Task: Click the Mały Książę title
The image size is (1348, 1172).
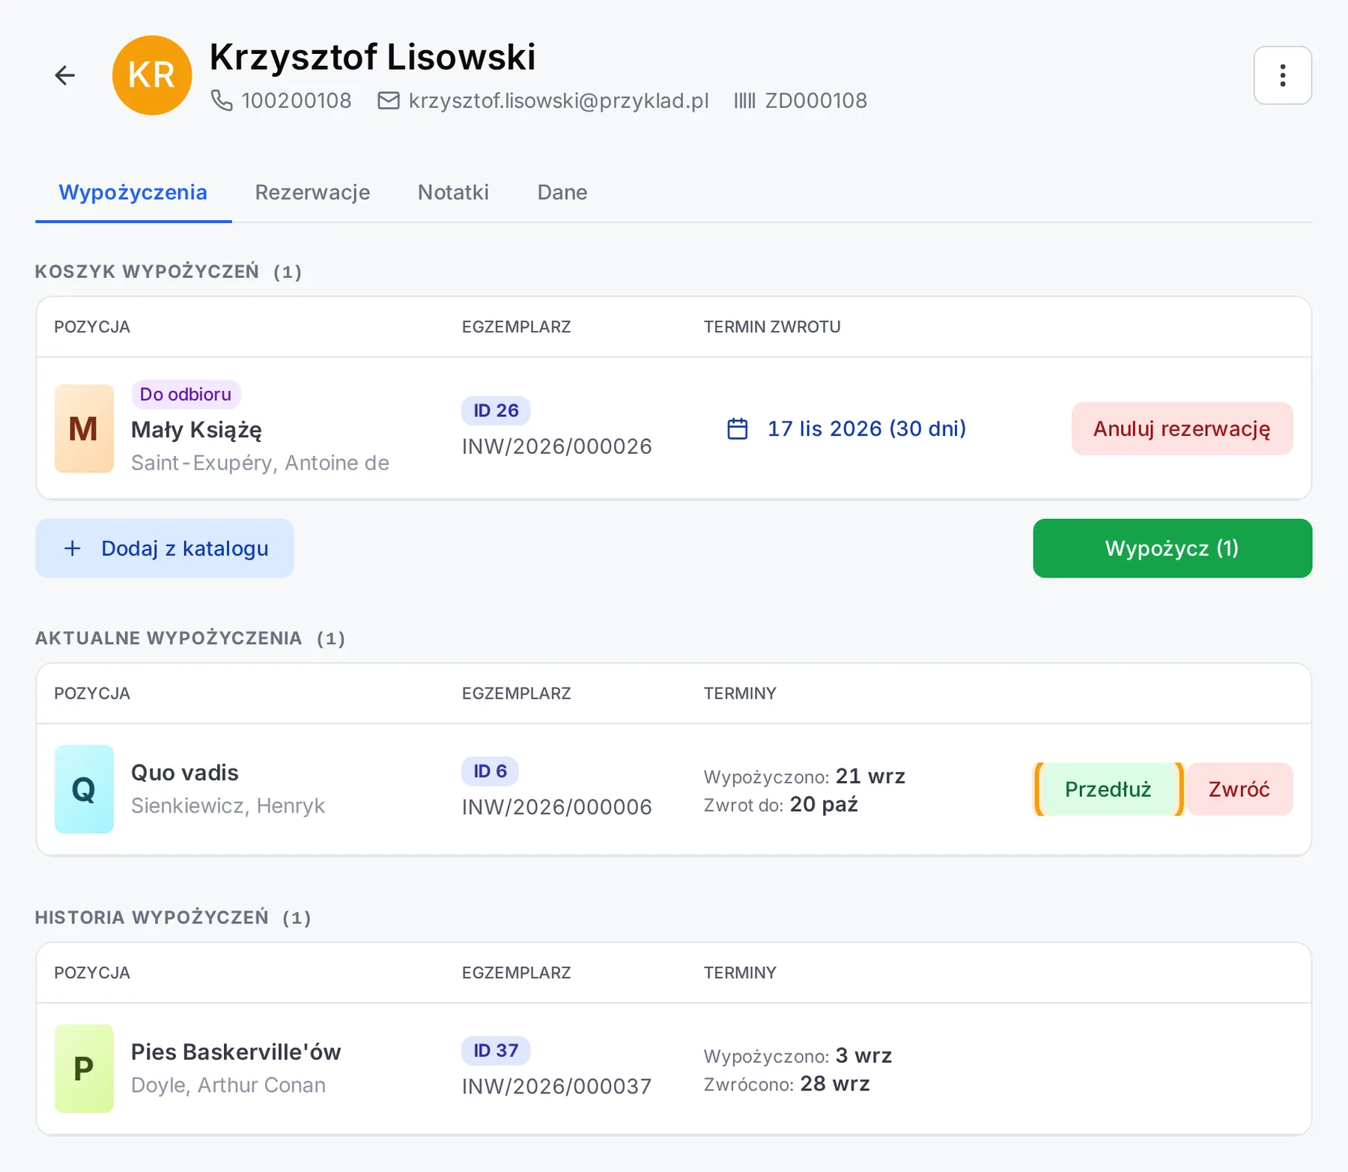Action: click(196, 429)
